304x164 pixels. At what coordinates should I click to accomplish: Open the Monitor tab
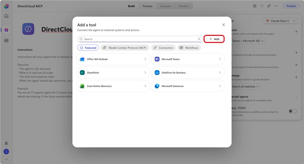[x=184, y=6]
